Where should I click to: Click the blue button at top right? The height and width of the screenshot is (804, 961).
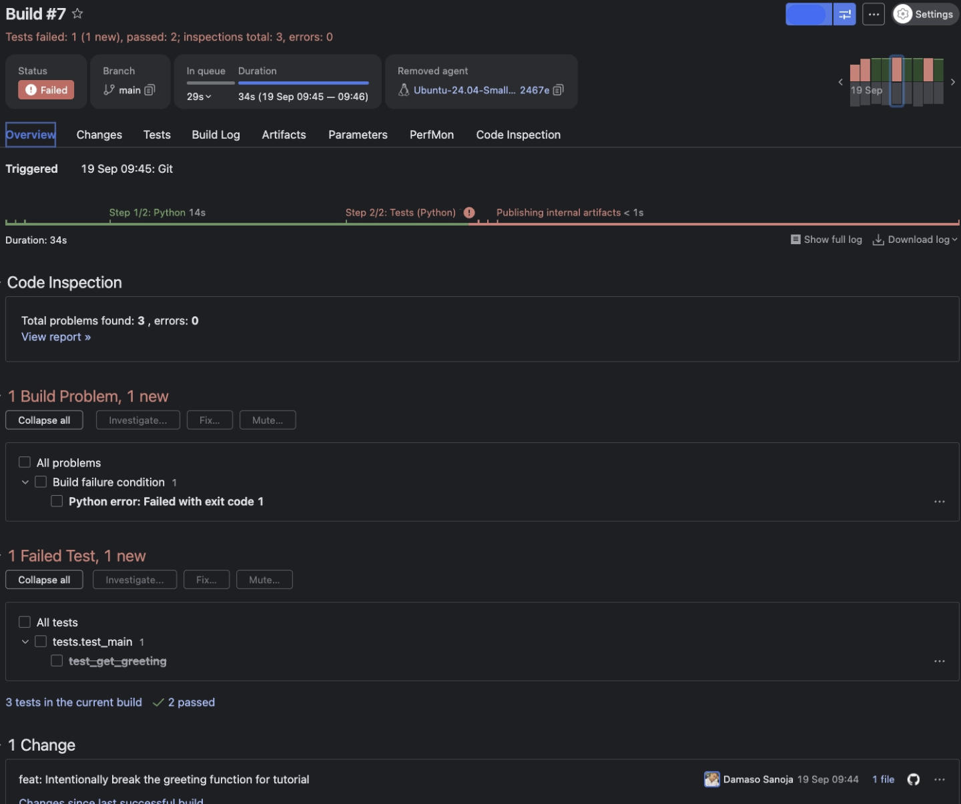[x=809, y=14]
